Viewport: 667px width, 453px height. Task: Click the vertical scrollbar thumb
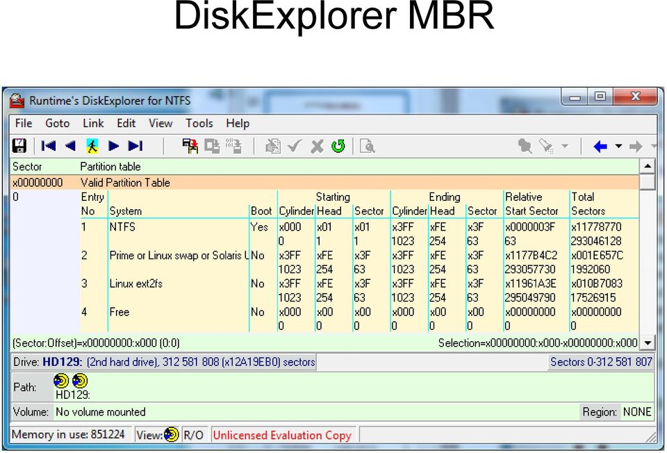click(648, 181)
